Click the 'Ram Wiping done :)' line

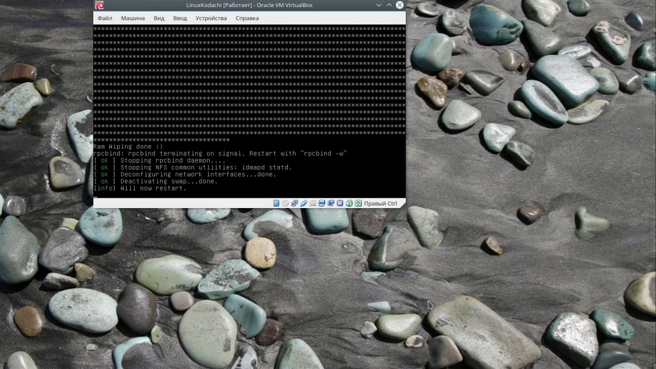pyautogui.click(x=128, y=147)
